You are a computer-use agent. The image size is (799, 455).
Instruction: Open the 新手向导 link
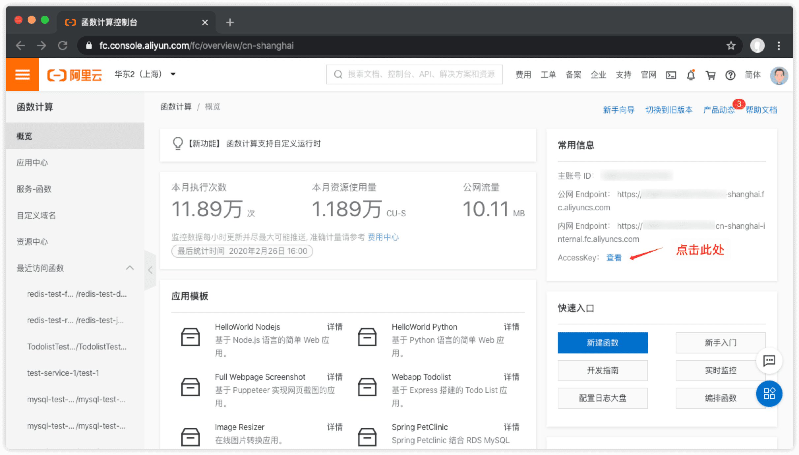coord(619,110)
